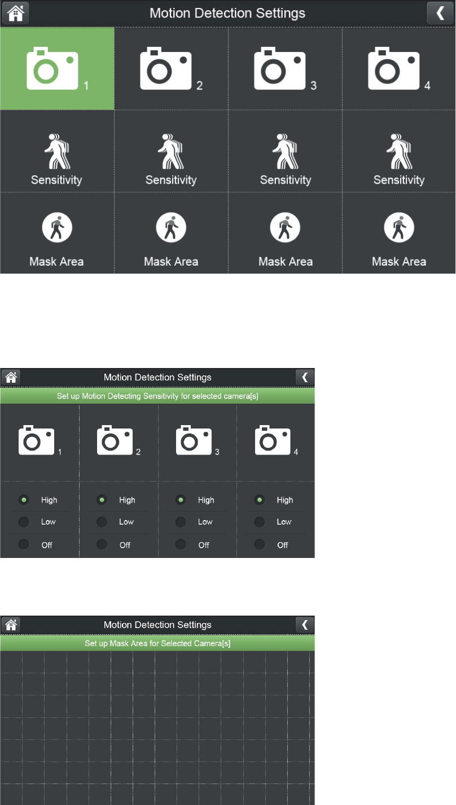Click back arrow in Sensitivity setup screen

[305, 377]
